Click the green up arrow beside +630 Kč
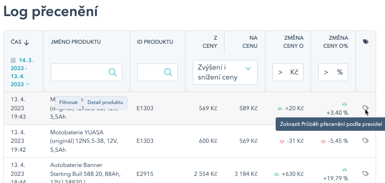385x183 pixels. tap(277, 174)
